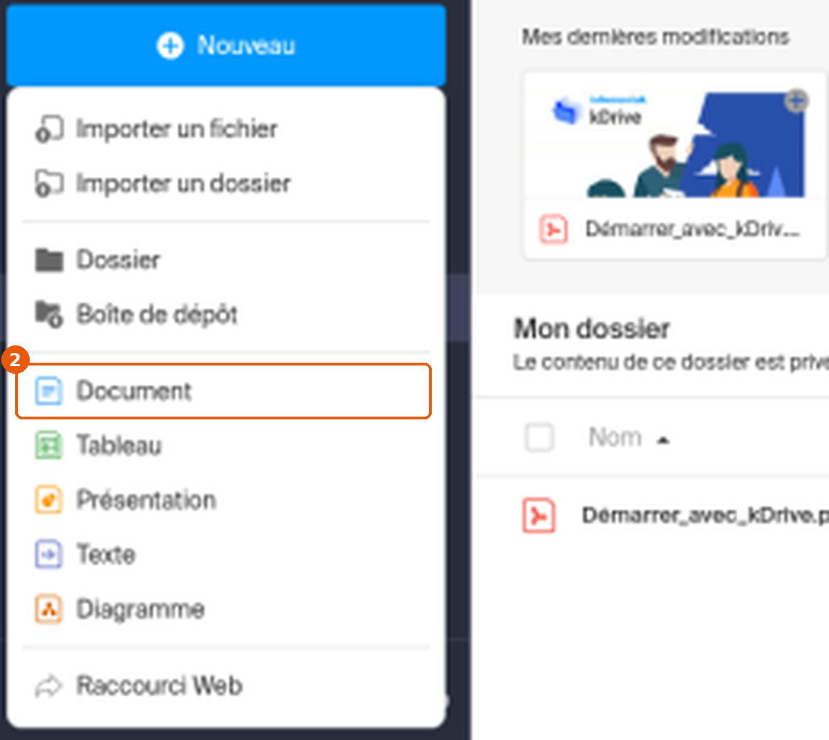Click the orange Présentation icon

point(48,500)
